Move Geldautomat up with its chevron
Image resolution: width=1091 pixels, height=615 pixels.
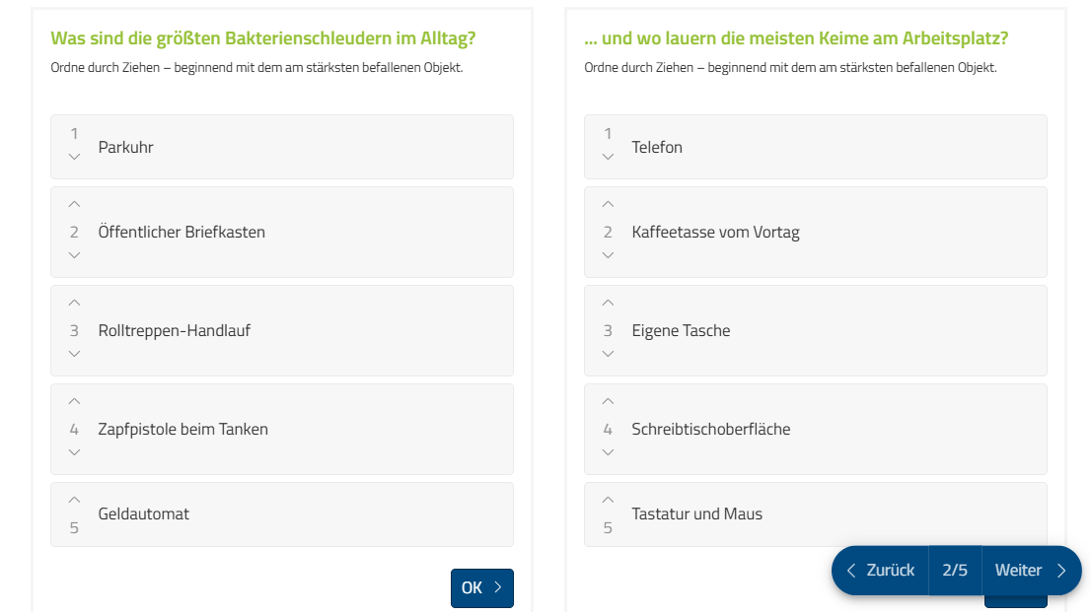[74, 501]
